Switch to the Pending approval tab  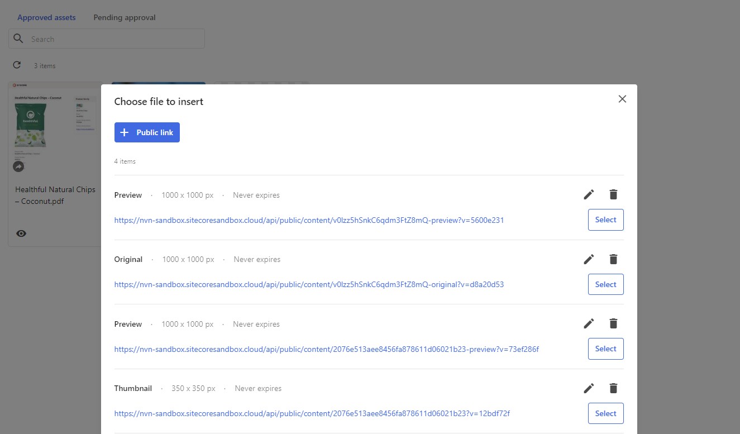(124, 17)
